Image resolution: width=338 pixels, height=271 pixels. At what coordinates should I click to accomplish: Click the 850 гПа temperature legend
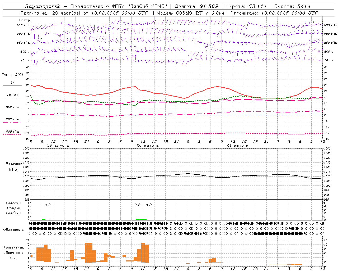(12, 107)
